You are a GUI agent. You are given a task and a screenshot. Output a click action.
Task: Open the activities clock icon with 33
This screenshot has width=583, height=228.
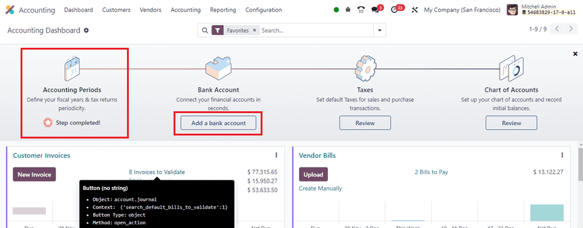pos(395,10)
